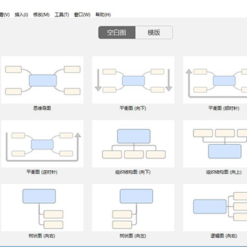Select the 组织结构图 (向下) template thumbnail
Image resolution: width=247 pixels, height=247 pixels.
133,144
